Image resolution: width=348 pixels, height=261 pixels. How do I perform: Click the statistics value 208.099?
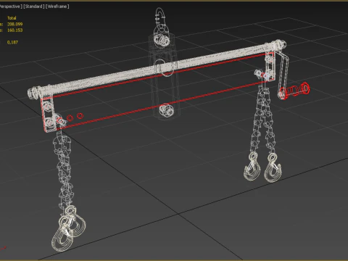(x=14, y=24)
